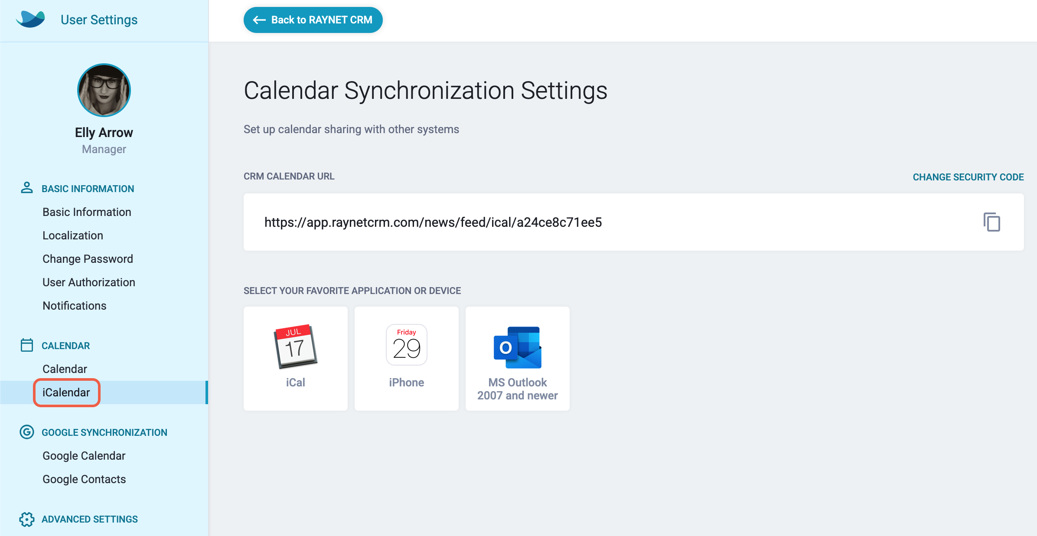Click the iCalendar sidebar menu item
The image size is (1037, 536).
point(66,392)
